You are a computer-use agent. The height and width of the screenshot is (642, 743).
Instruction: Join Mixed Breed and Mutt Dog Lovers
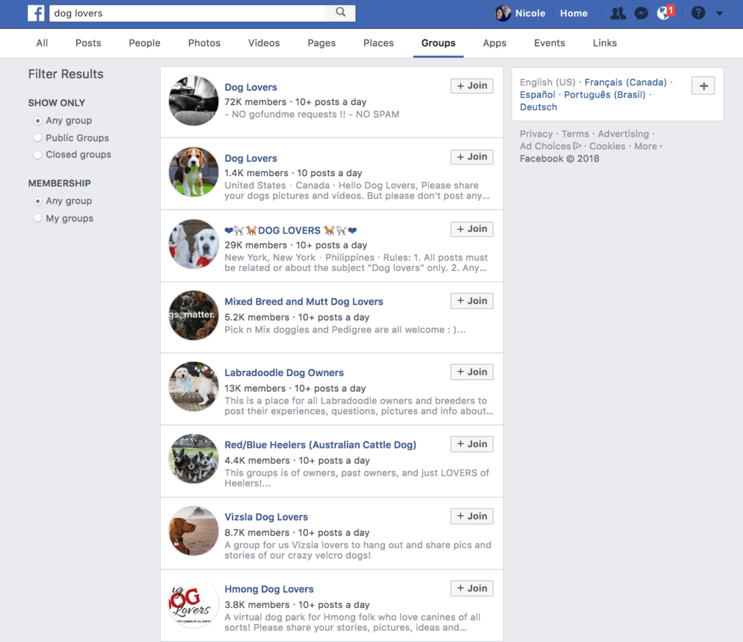[472, 301]
